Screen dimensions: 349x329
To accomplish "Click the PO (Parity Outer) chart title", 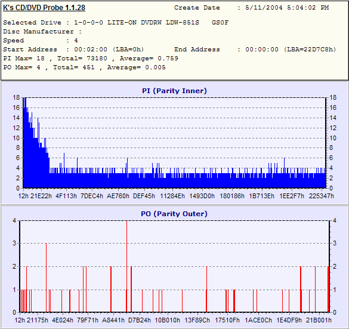I will pyautogui.click(x=174, y=214).
